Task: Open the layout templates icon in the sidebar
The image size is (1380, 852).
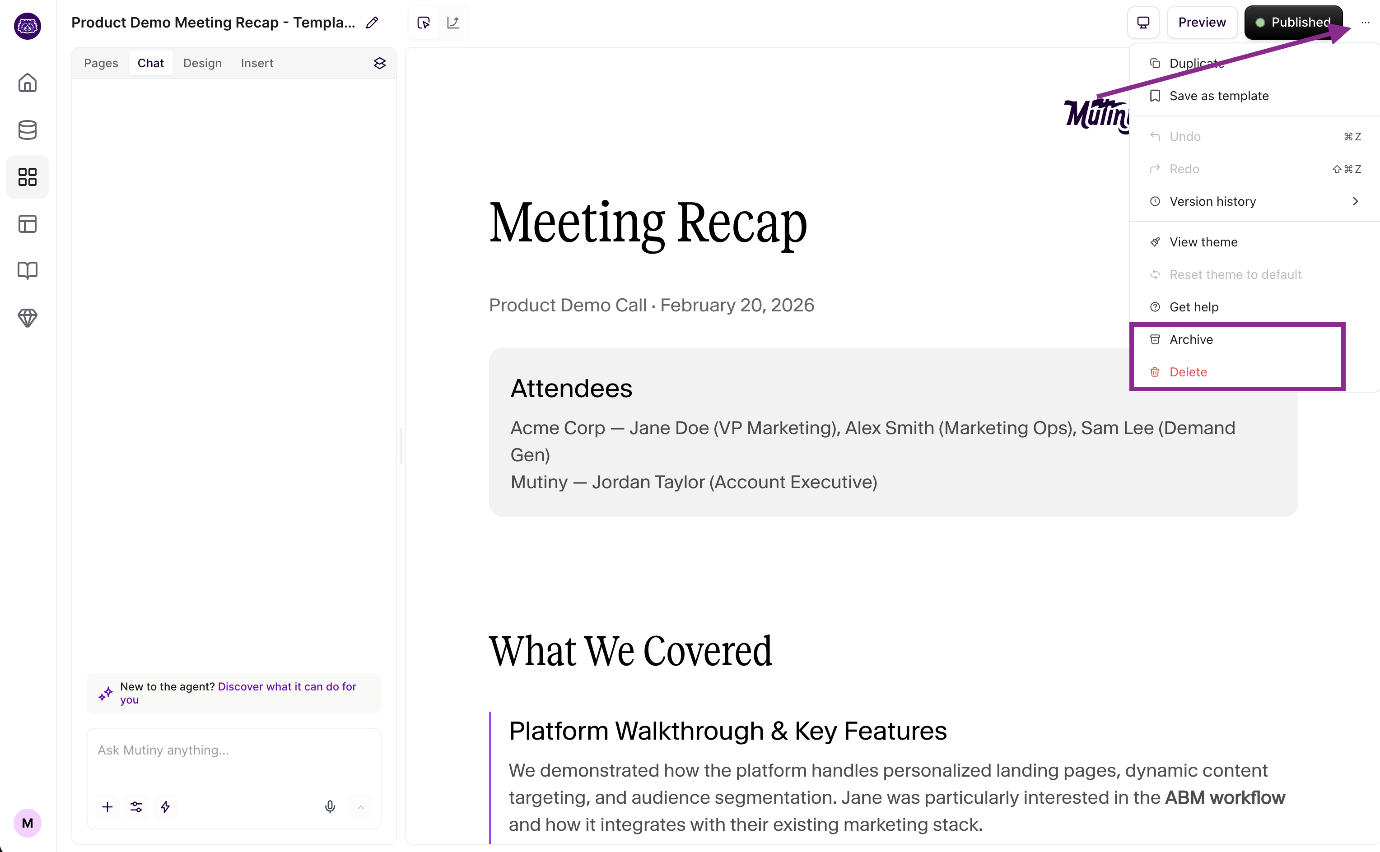Action: pos(27,224)
